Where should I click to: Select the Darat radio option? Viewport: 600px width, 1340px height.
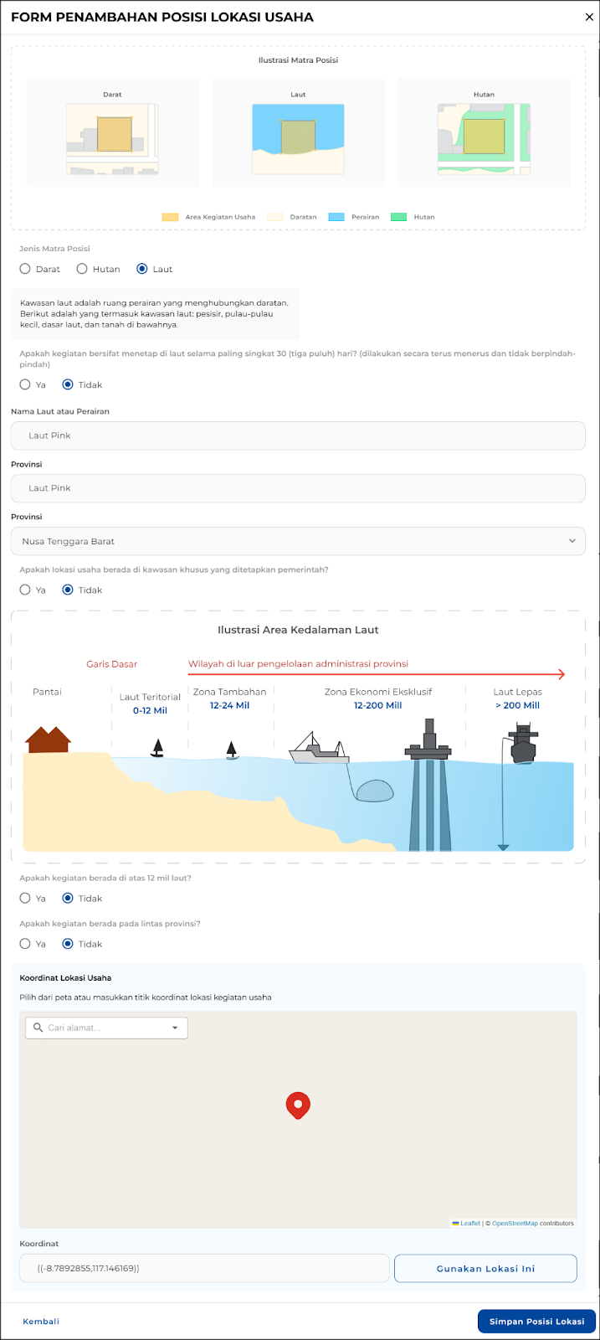point(25,269)
